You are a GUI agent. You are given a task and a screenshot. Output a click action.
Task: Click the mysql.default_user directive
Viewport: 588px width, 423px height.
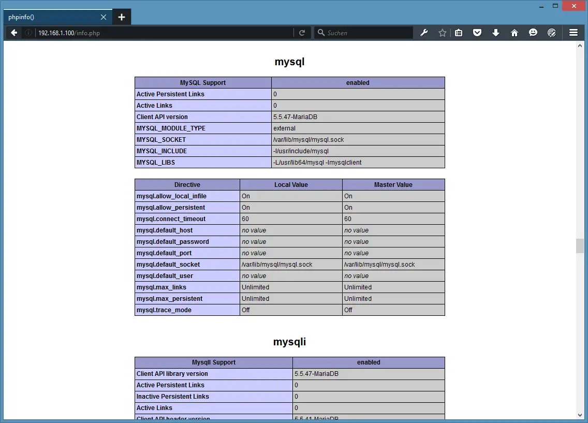(165, 276)
